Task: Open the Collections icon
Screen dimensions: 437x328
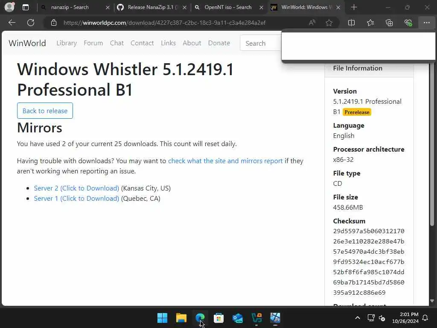Action: click(389, 23)
